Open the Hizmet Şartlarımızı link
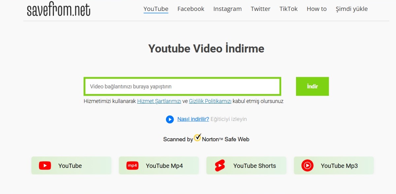396x194 pixels. 159,101
